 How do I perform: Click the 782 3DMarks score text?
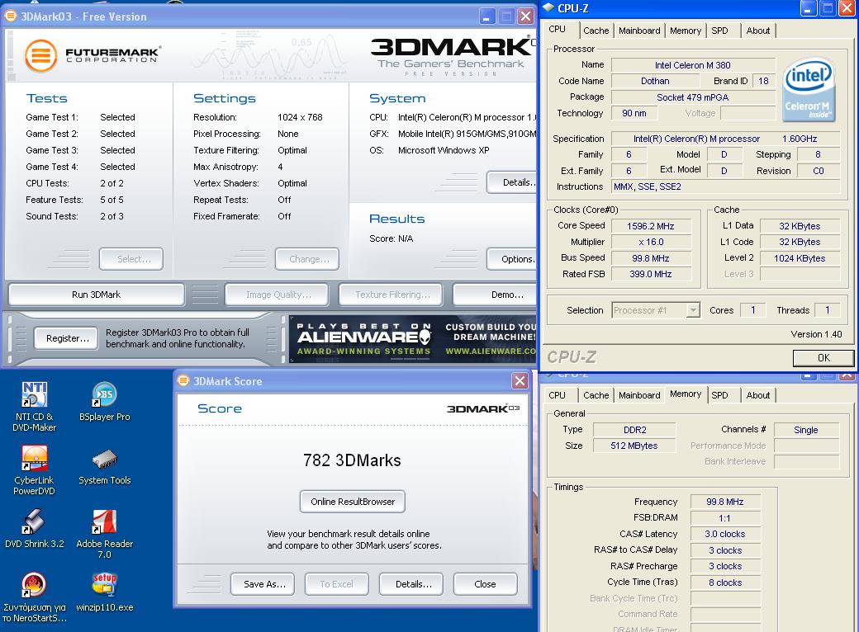[x=352, y=460]
